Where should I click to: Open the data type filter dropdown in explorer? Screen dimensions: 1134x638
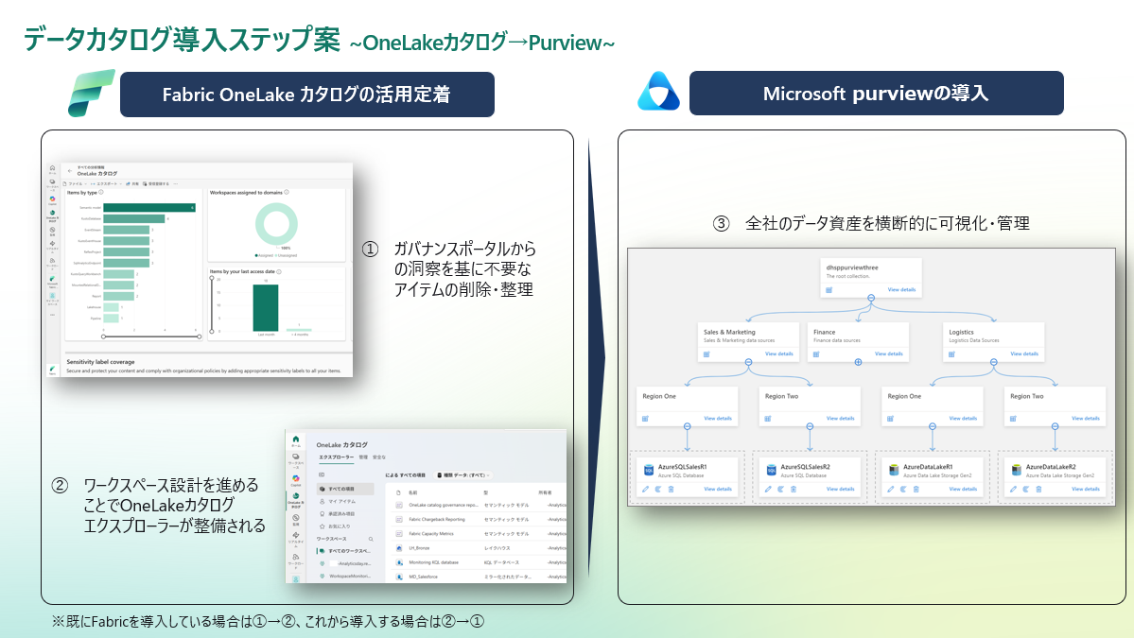[463, 475]
